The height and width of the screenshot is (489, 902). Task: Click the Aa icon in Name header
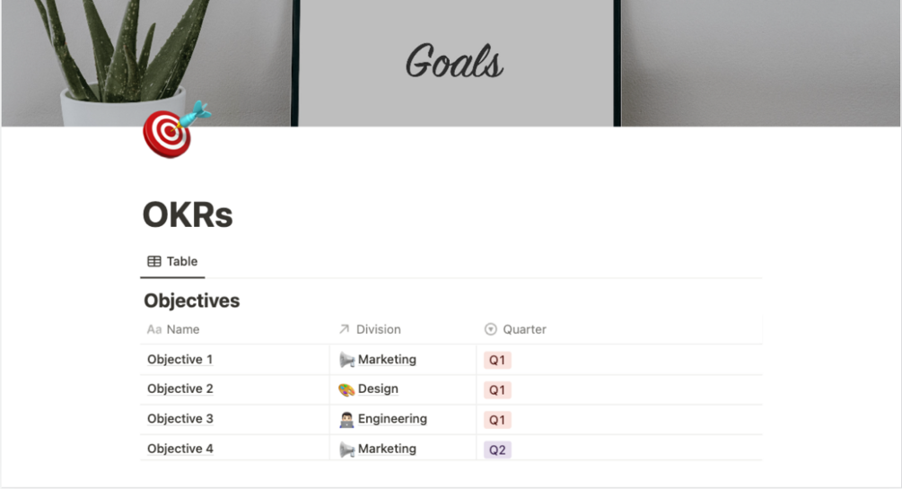tap(154, 329)
